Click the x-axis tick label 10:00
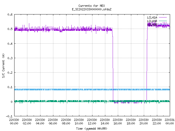175x131 pixels. (79, 123)
